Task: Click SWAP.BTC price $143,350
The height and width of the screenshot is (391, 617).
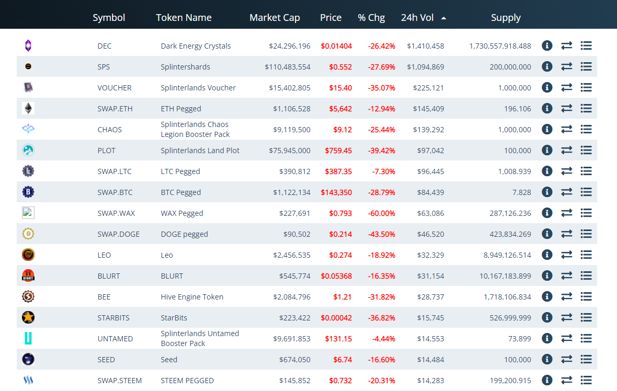Action: (x=336, y=192)
